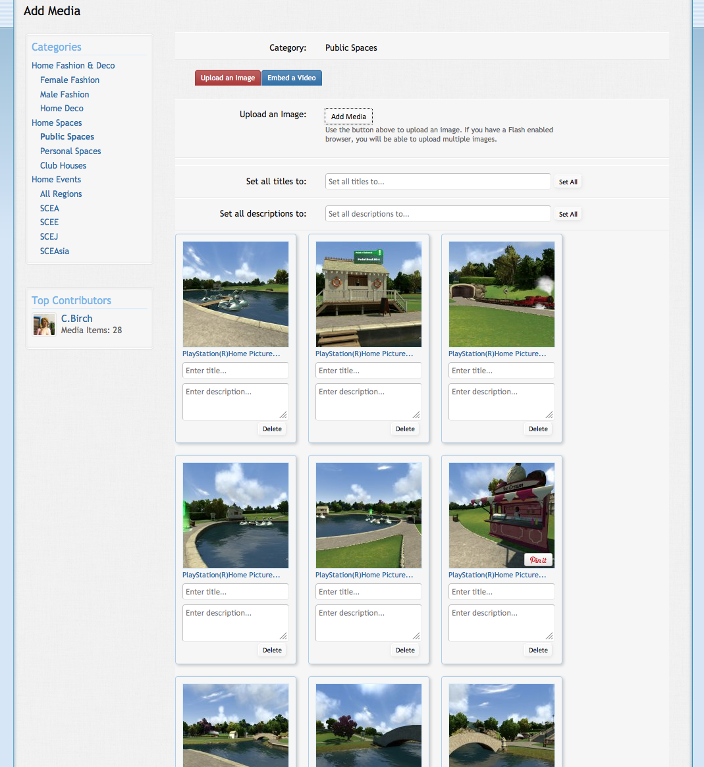Focus the description box for the swan boats image
Viewport: 704px width, 767px height.
(236, 402)
